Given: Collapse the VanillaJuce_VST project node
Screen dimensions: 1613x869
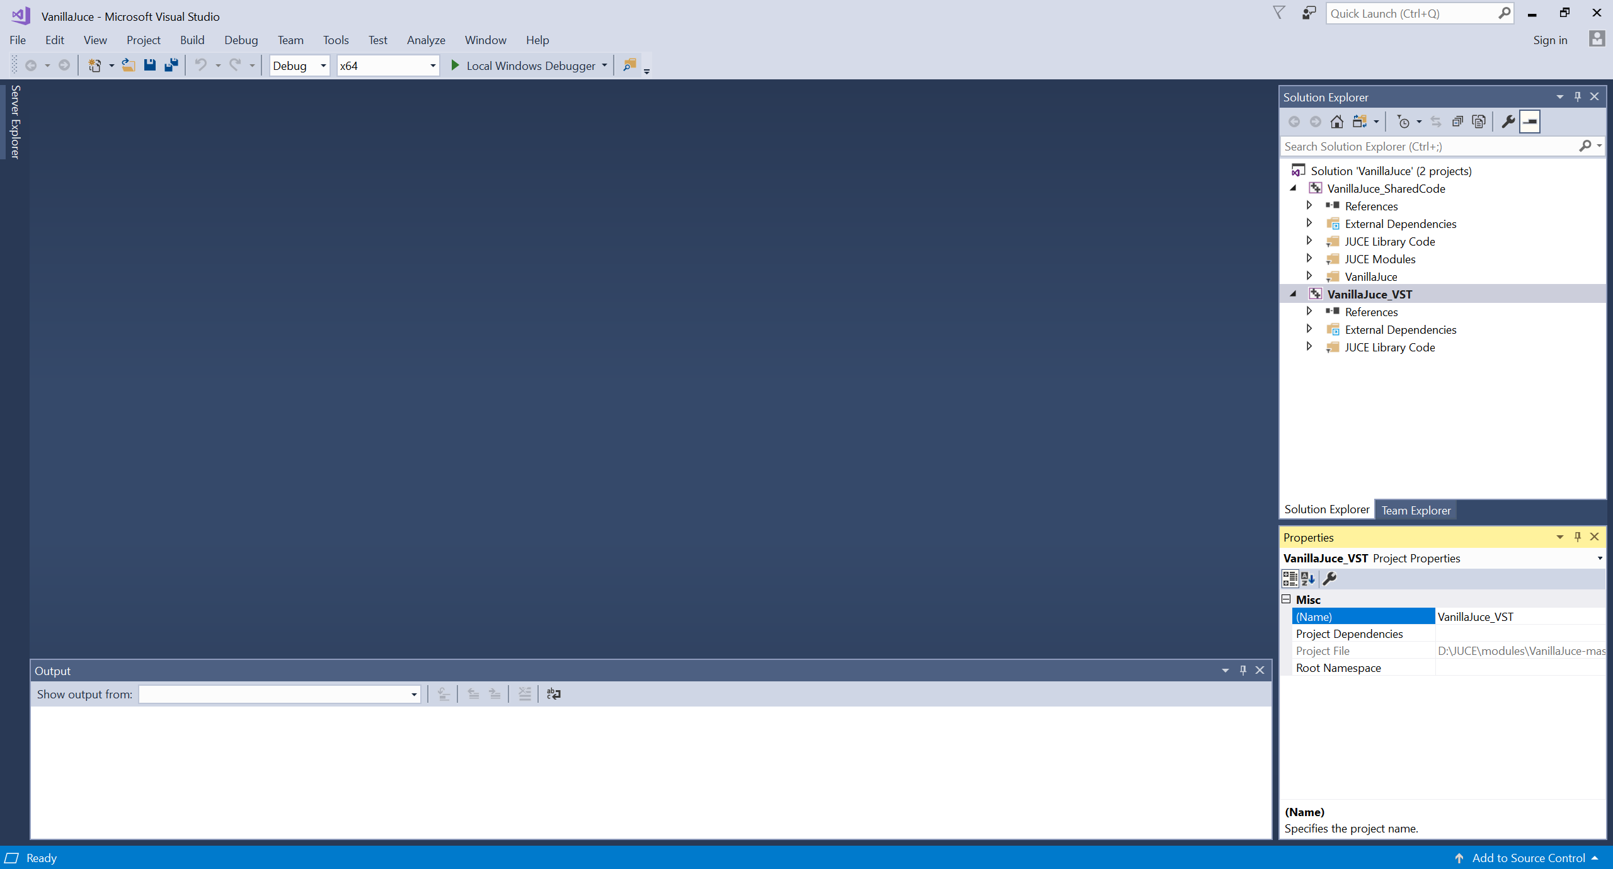Looking at the screenshot, I should pyautogui.click(x=1294, y=294).
